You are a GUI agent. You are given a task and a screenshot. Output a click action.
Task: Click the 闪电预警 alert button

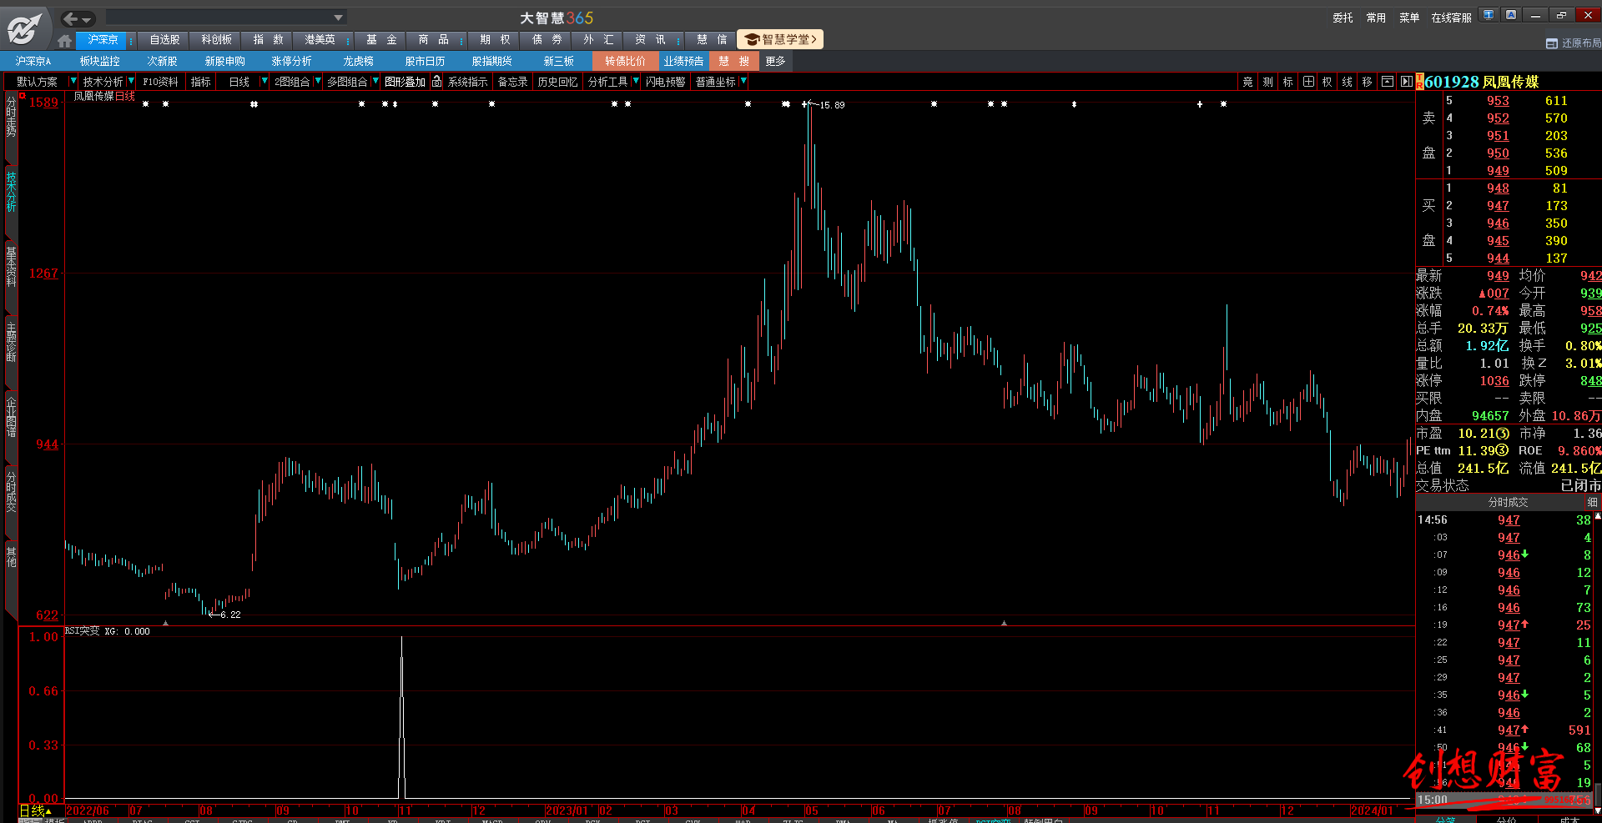pyautogui.click(x=665, y=82)
